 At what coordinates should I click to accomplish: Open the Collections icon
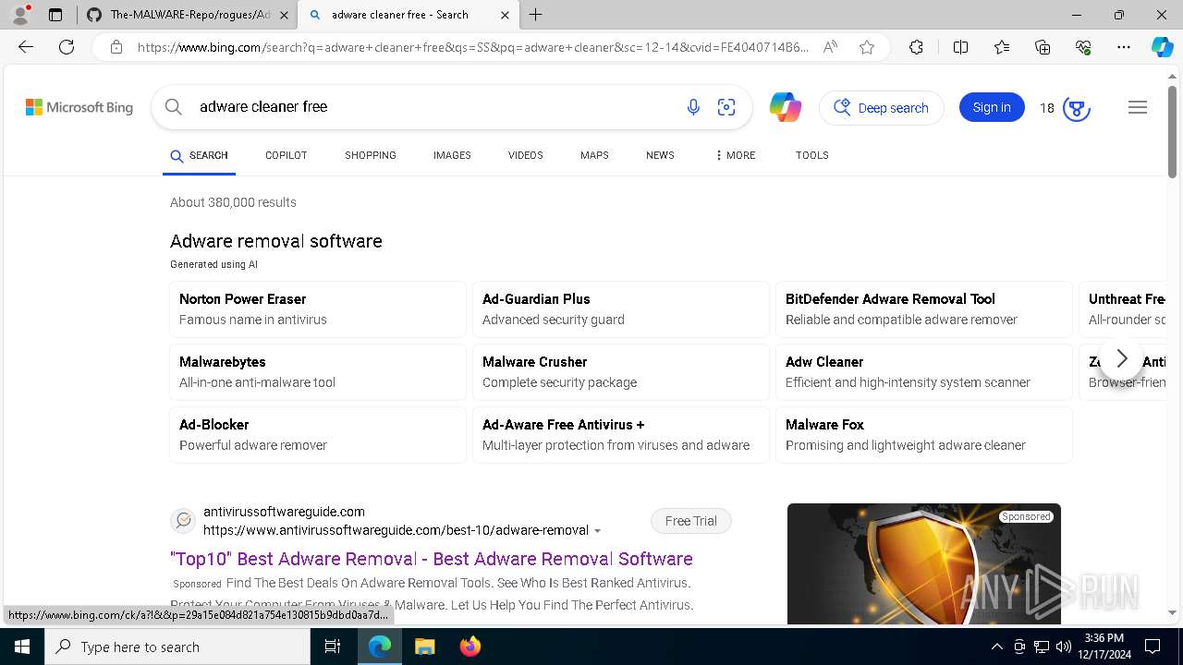pyautogui.click(x=1043, y=47)
